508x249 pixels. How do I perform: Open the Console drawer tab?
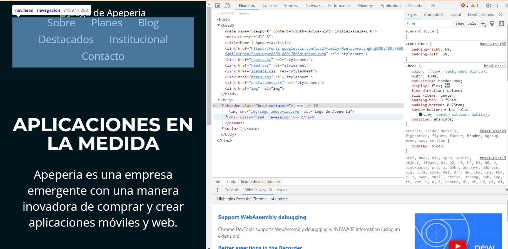231,190
